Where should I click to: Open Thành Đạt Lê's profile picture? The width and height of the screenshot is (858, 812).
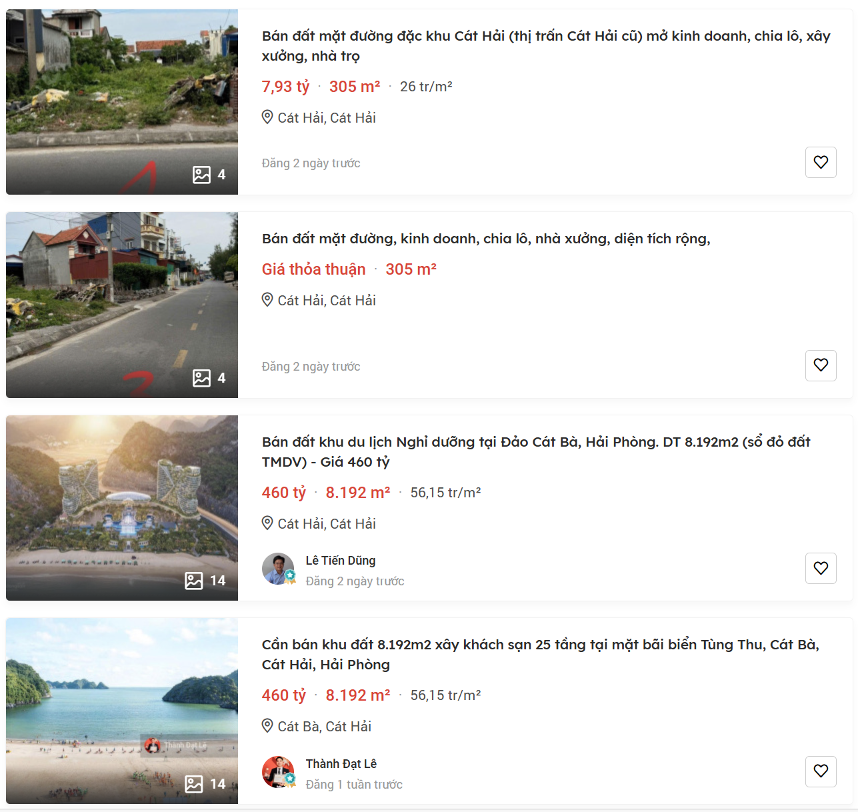point(278,772)
